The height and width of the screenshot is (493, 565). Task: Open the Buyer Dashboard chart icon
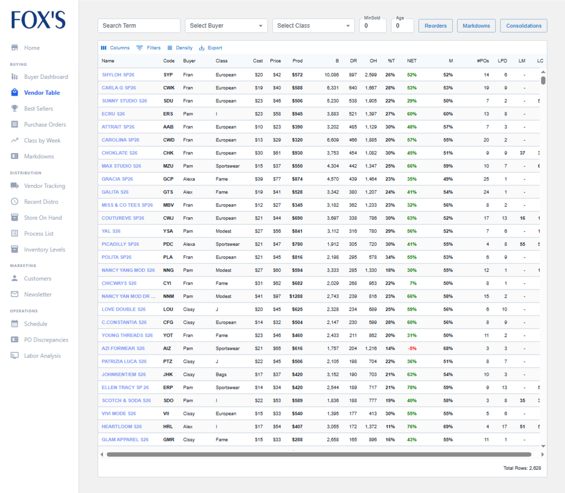click(x=14, y=77)
